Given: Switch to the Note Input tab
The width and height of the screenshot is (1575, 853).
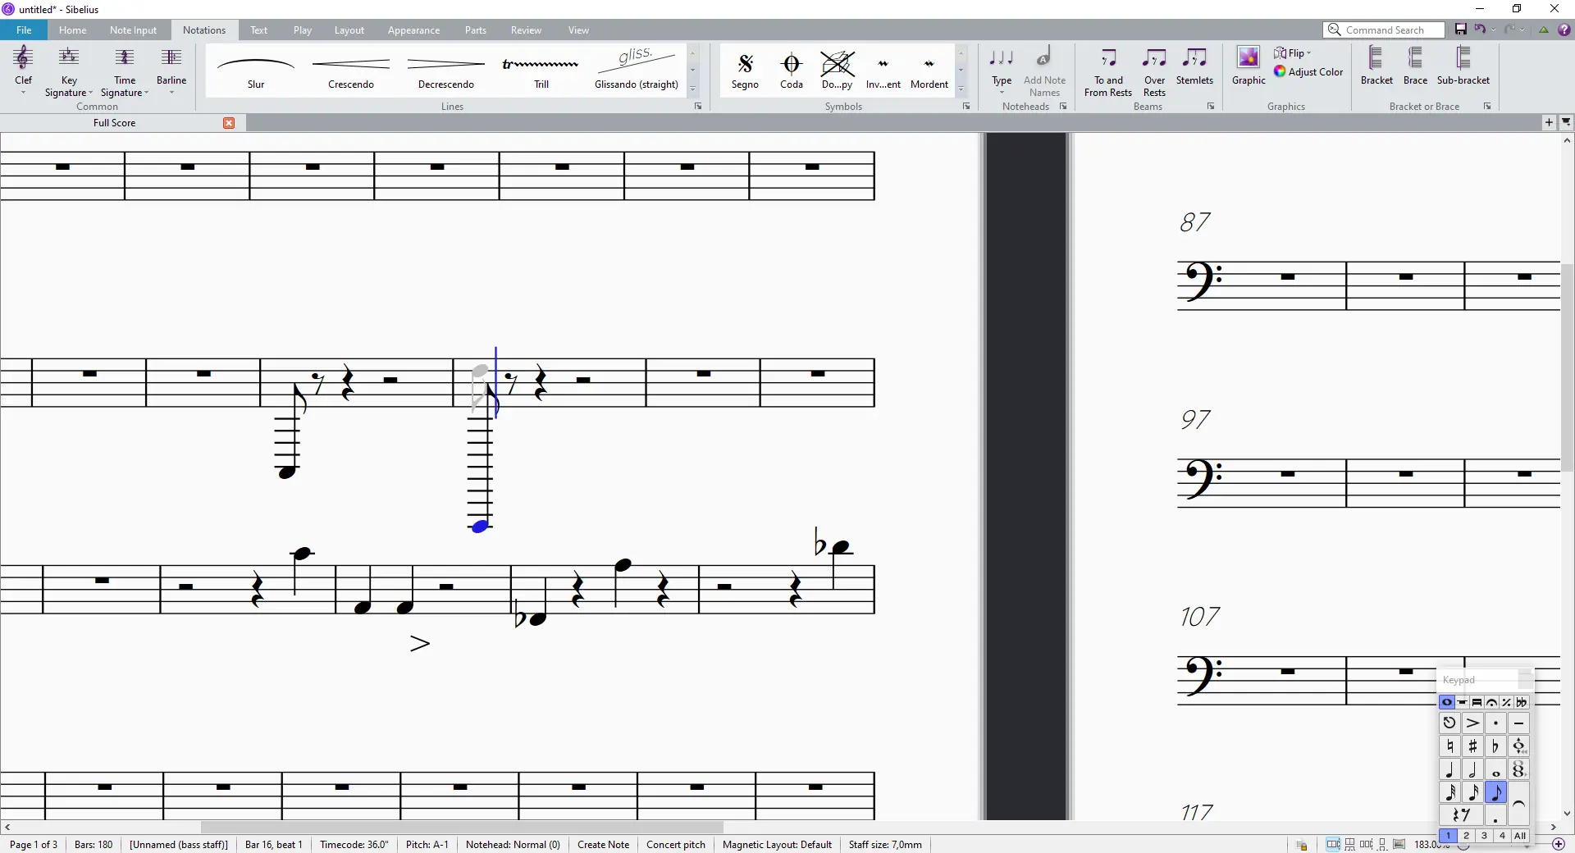Looking at the screenshot, I should tap(133, 30).
